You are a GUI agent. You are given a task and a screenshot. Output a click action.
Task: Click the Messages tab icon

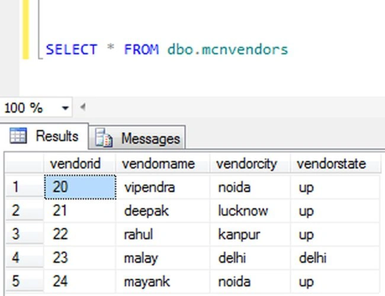point(104,138)
